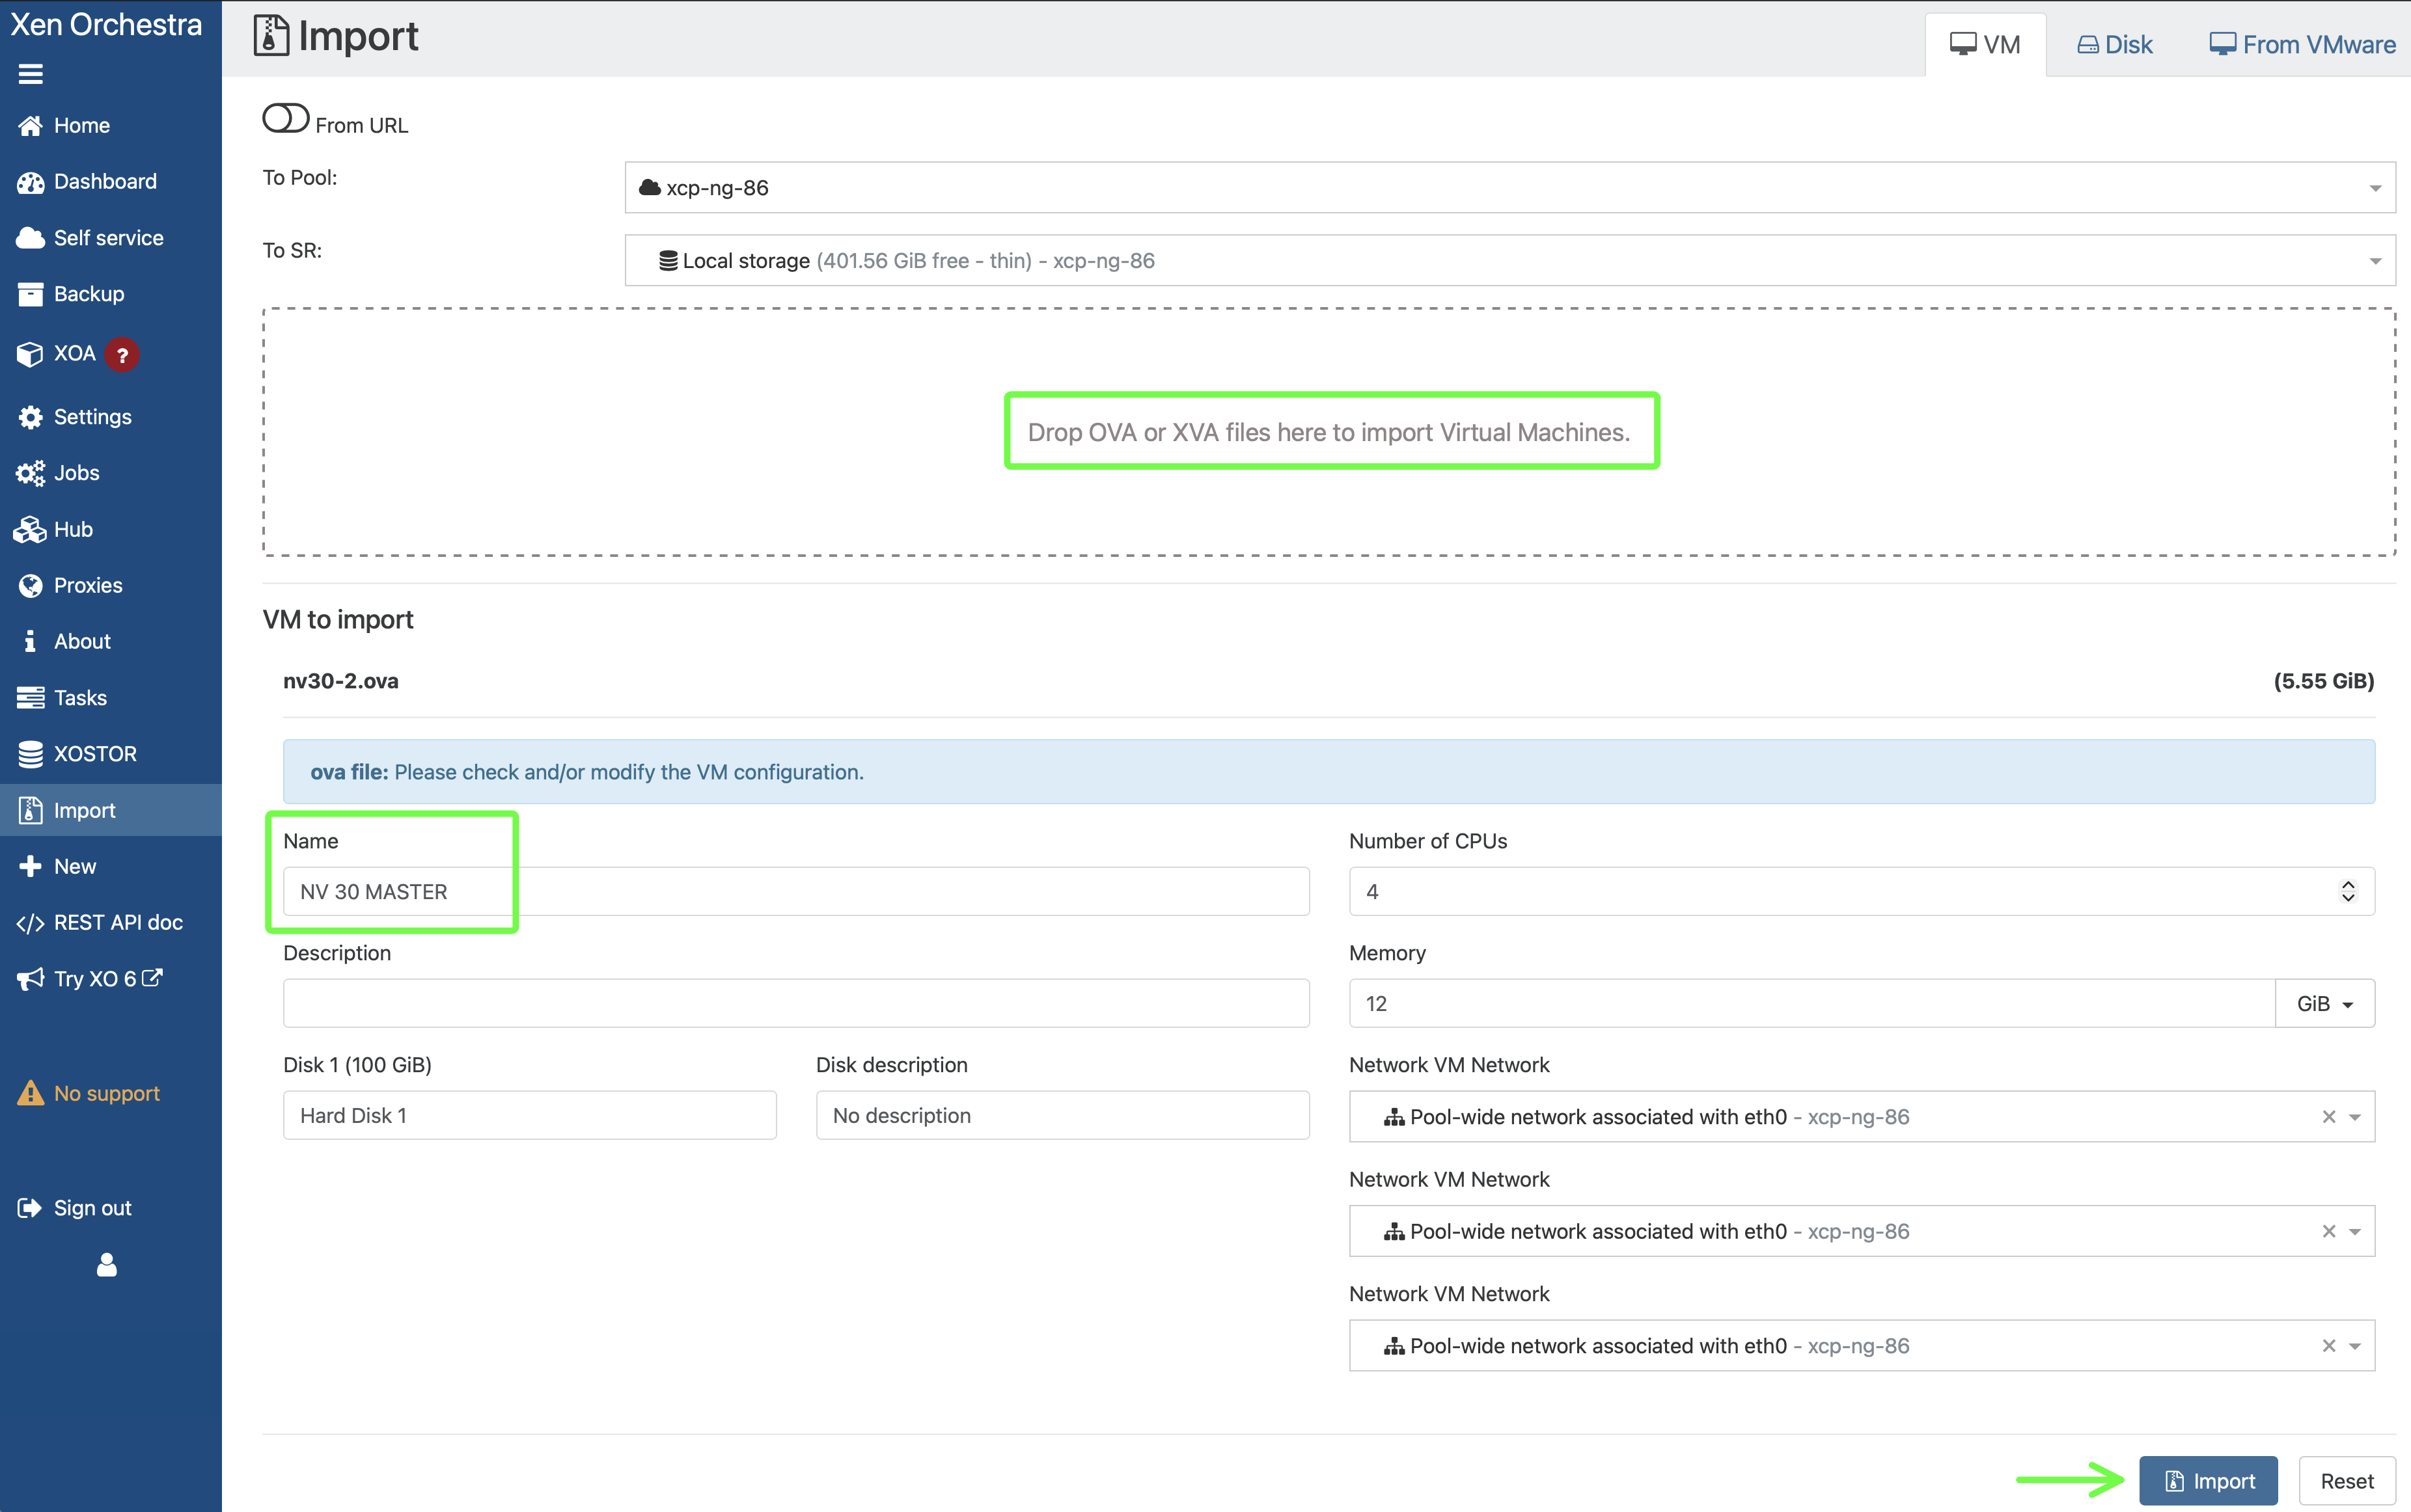Switch to the Disk tab
2411x1512 pixels.
pyautogui.click(x=2115, y=45)
